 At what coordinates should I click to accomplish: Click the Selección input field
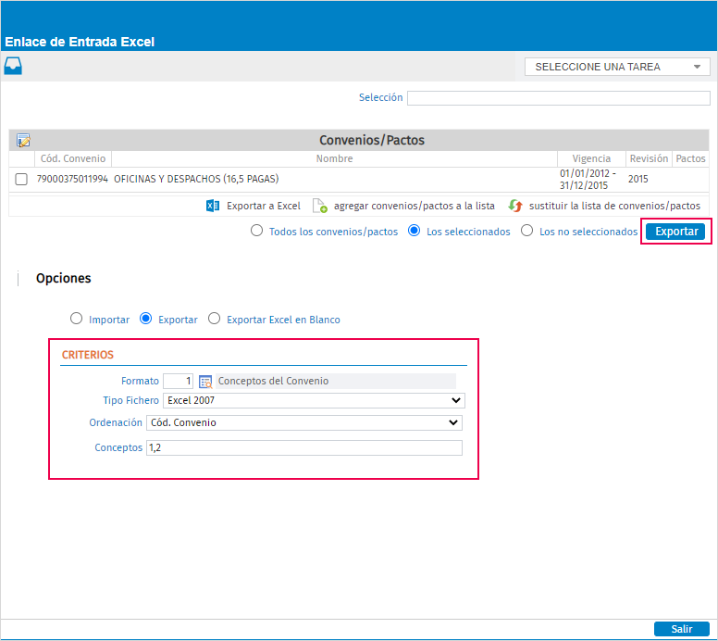click(559, 98)
